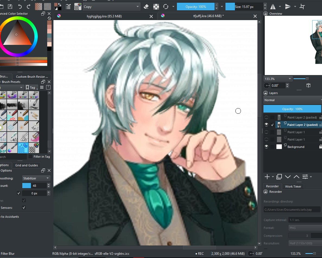Screen dimensions: 322x258
Task: Open the brush Tag dropdown
Action: (x=31, y=88)
